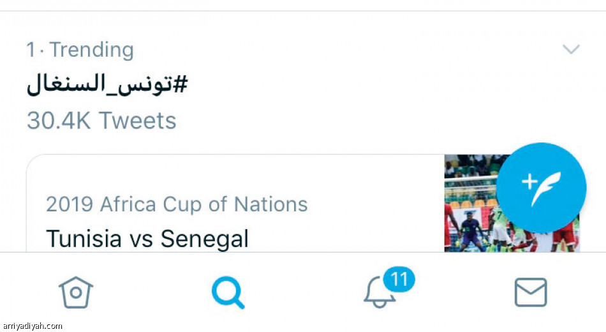Viewport: 606px width, 332px height.
Task: Click the 1 · Trending label
Action: click(x=80, y=50)
